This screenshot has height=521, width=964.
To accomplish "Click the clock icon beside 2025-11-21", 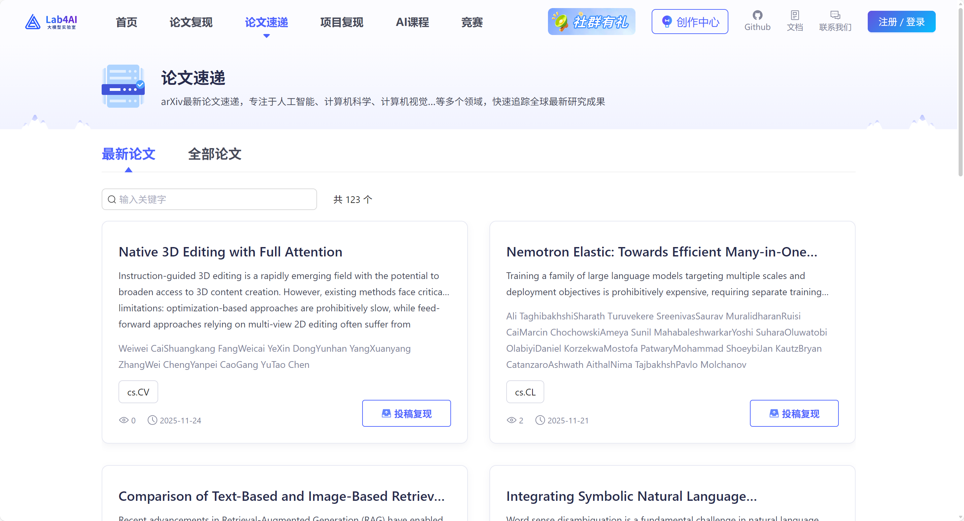I will point(540,420).
